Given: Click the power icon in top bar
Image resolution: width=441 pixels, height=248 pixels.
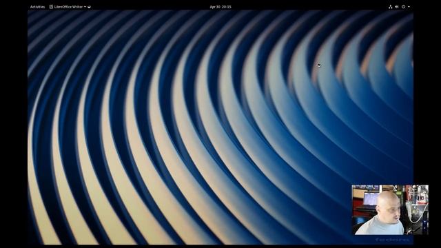Looking at the screenshot, I should coord(403,7).
